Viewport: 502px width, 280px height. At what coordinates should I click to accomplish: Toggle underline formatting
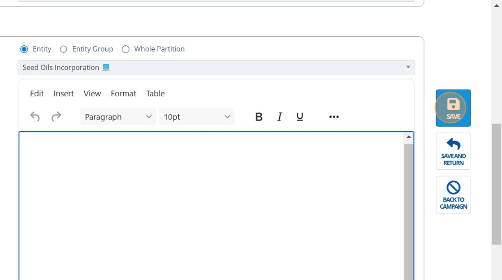coord(300,117)
